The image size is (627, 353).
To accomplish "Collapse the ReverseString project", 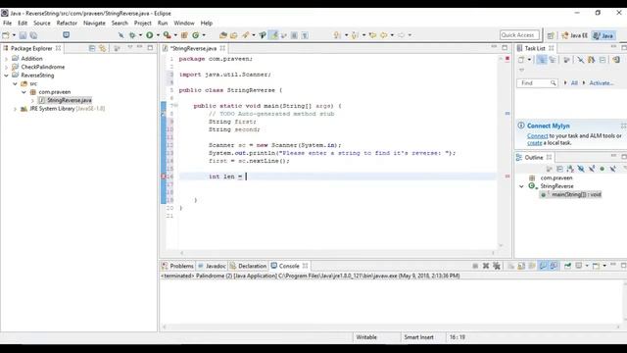I will [6, 76].
